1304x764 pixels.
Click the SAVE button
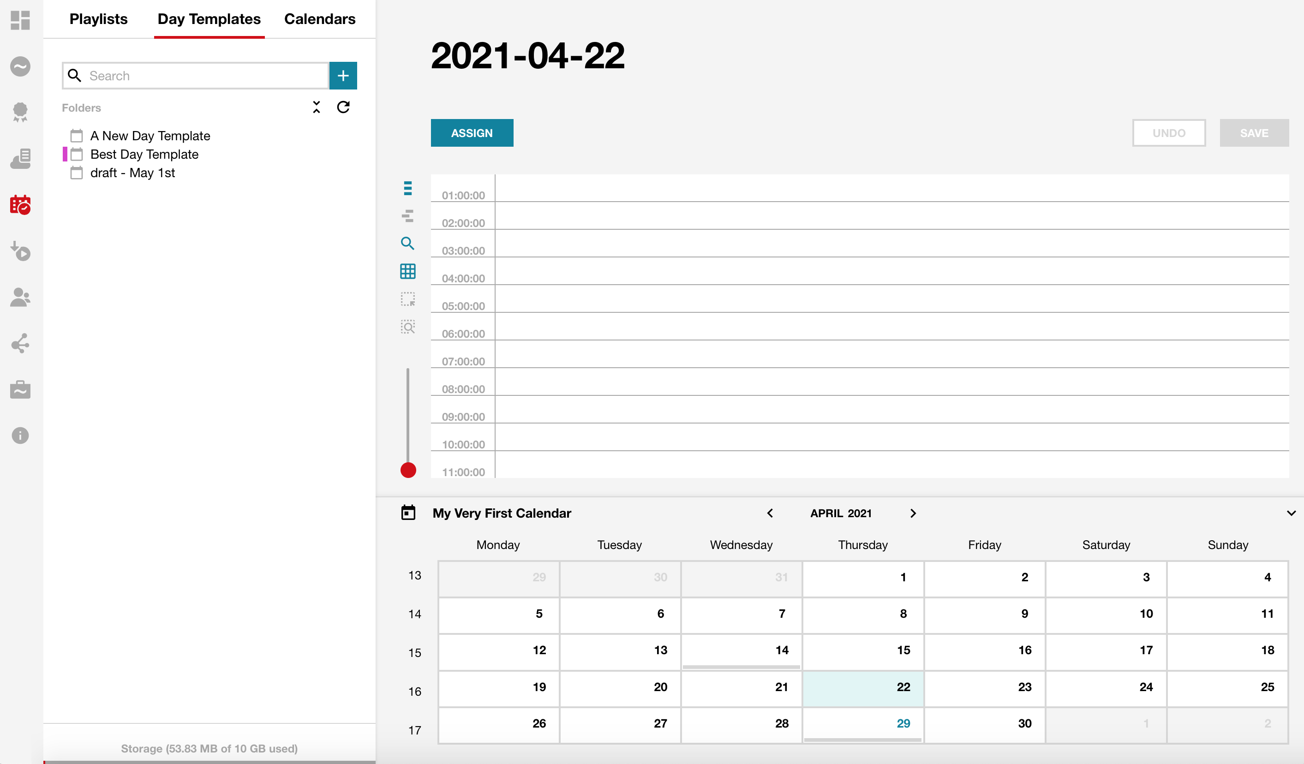(x=1254, y=133)
